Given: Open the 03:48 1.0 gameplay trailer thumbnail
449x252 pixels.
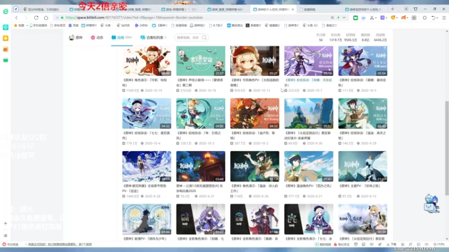Looking at the screenshot, I should (201, 166).
